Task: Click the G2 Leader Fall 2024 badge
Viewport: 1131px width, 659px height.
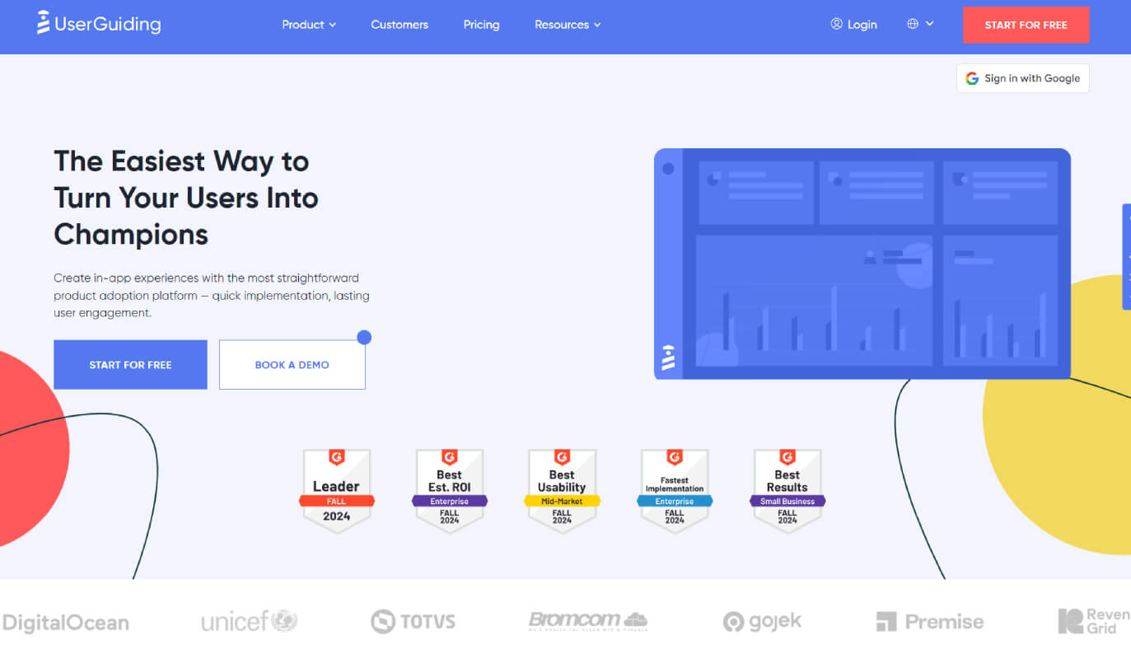Action: pos(336,491)
